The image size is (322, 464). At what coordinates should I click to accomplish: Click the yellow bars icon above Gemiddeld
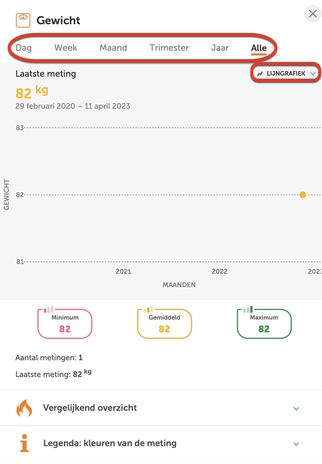click(148, 310)
